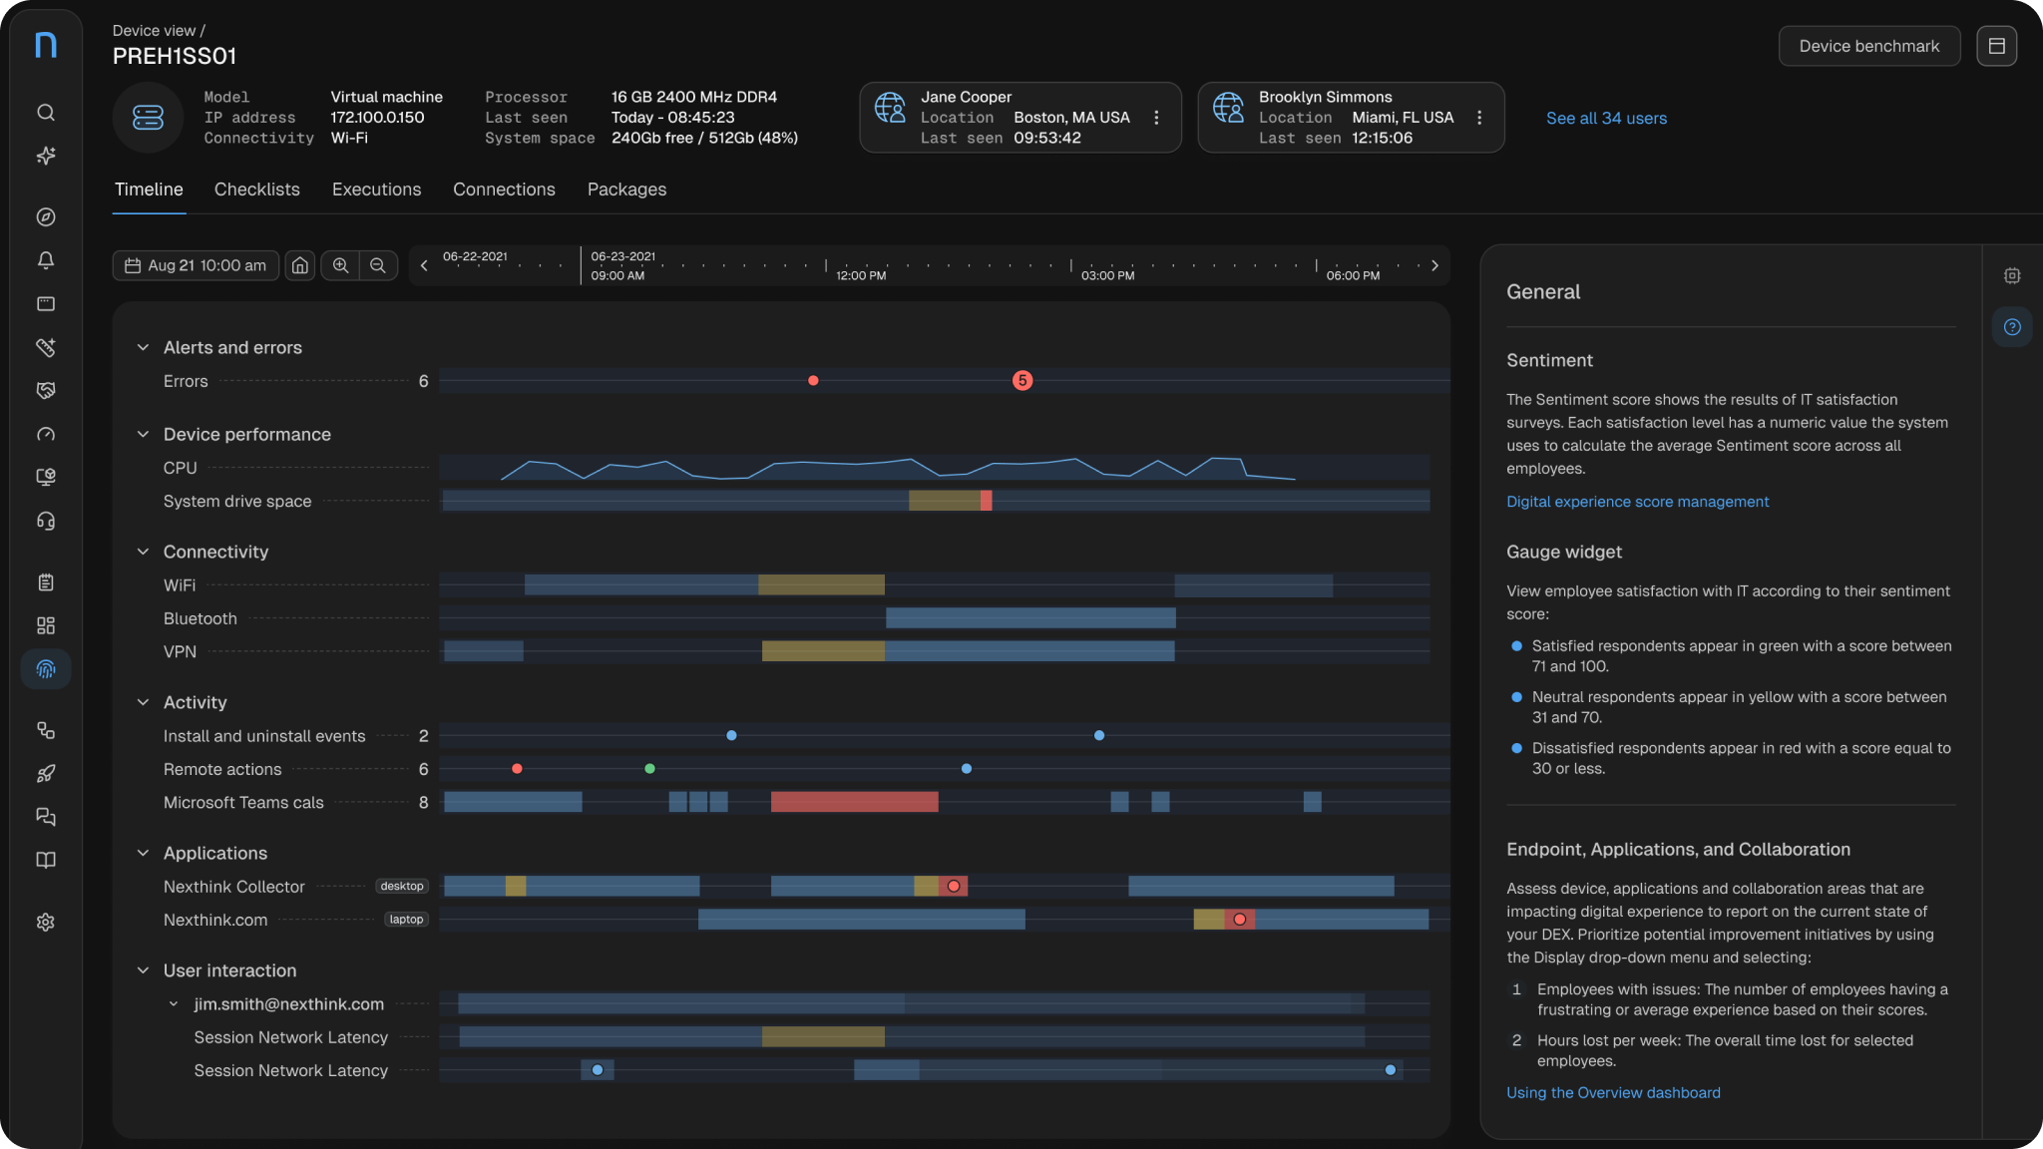Open Using the Overview dashboard link
2043x1149 pixels.
click(x=1613, y=1093)
